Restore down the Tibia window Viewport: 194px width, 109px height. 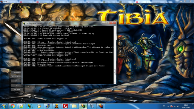[185, 1]
